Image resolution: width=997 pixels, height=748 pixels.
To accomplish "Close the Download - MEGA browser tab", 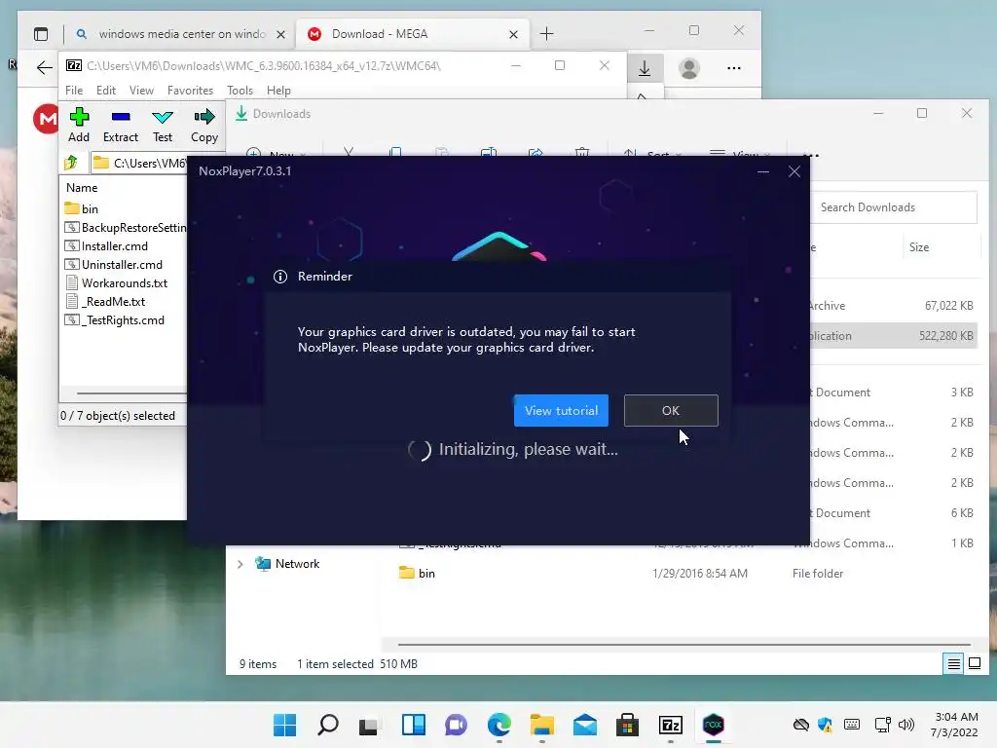I will [514, 34].
